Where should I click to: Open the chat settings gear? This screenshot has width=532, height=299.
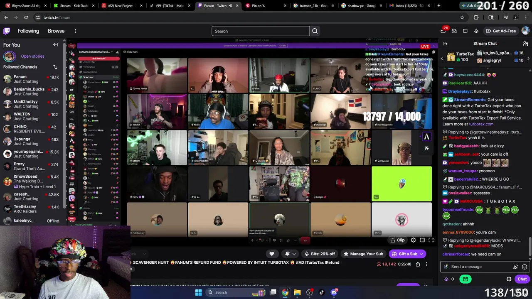click(x=509, y=279)
